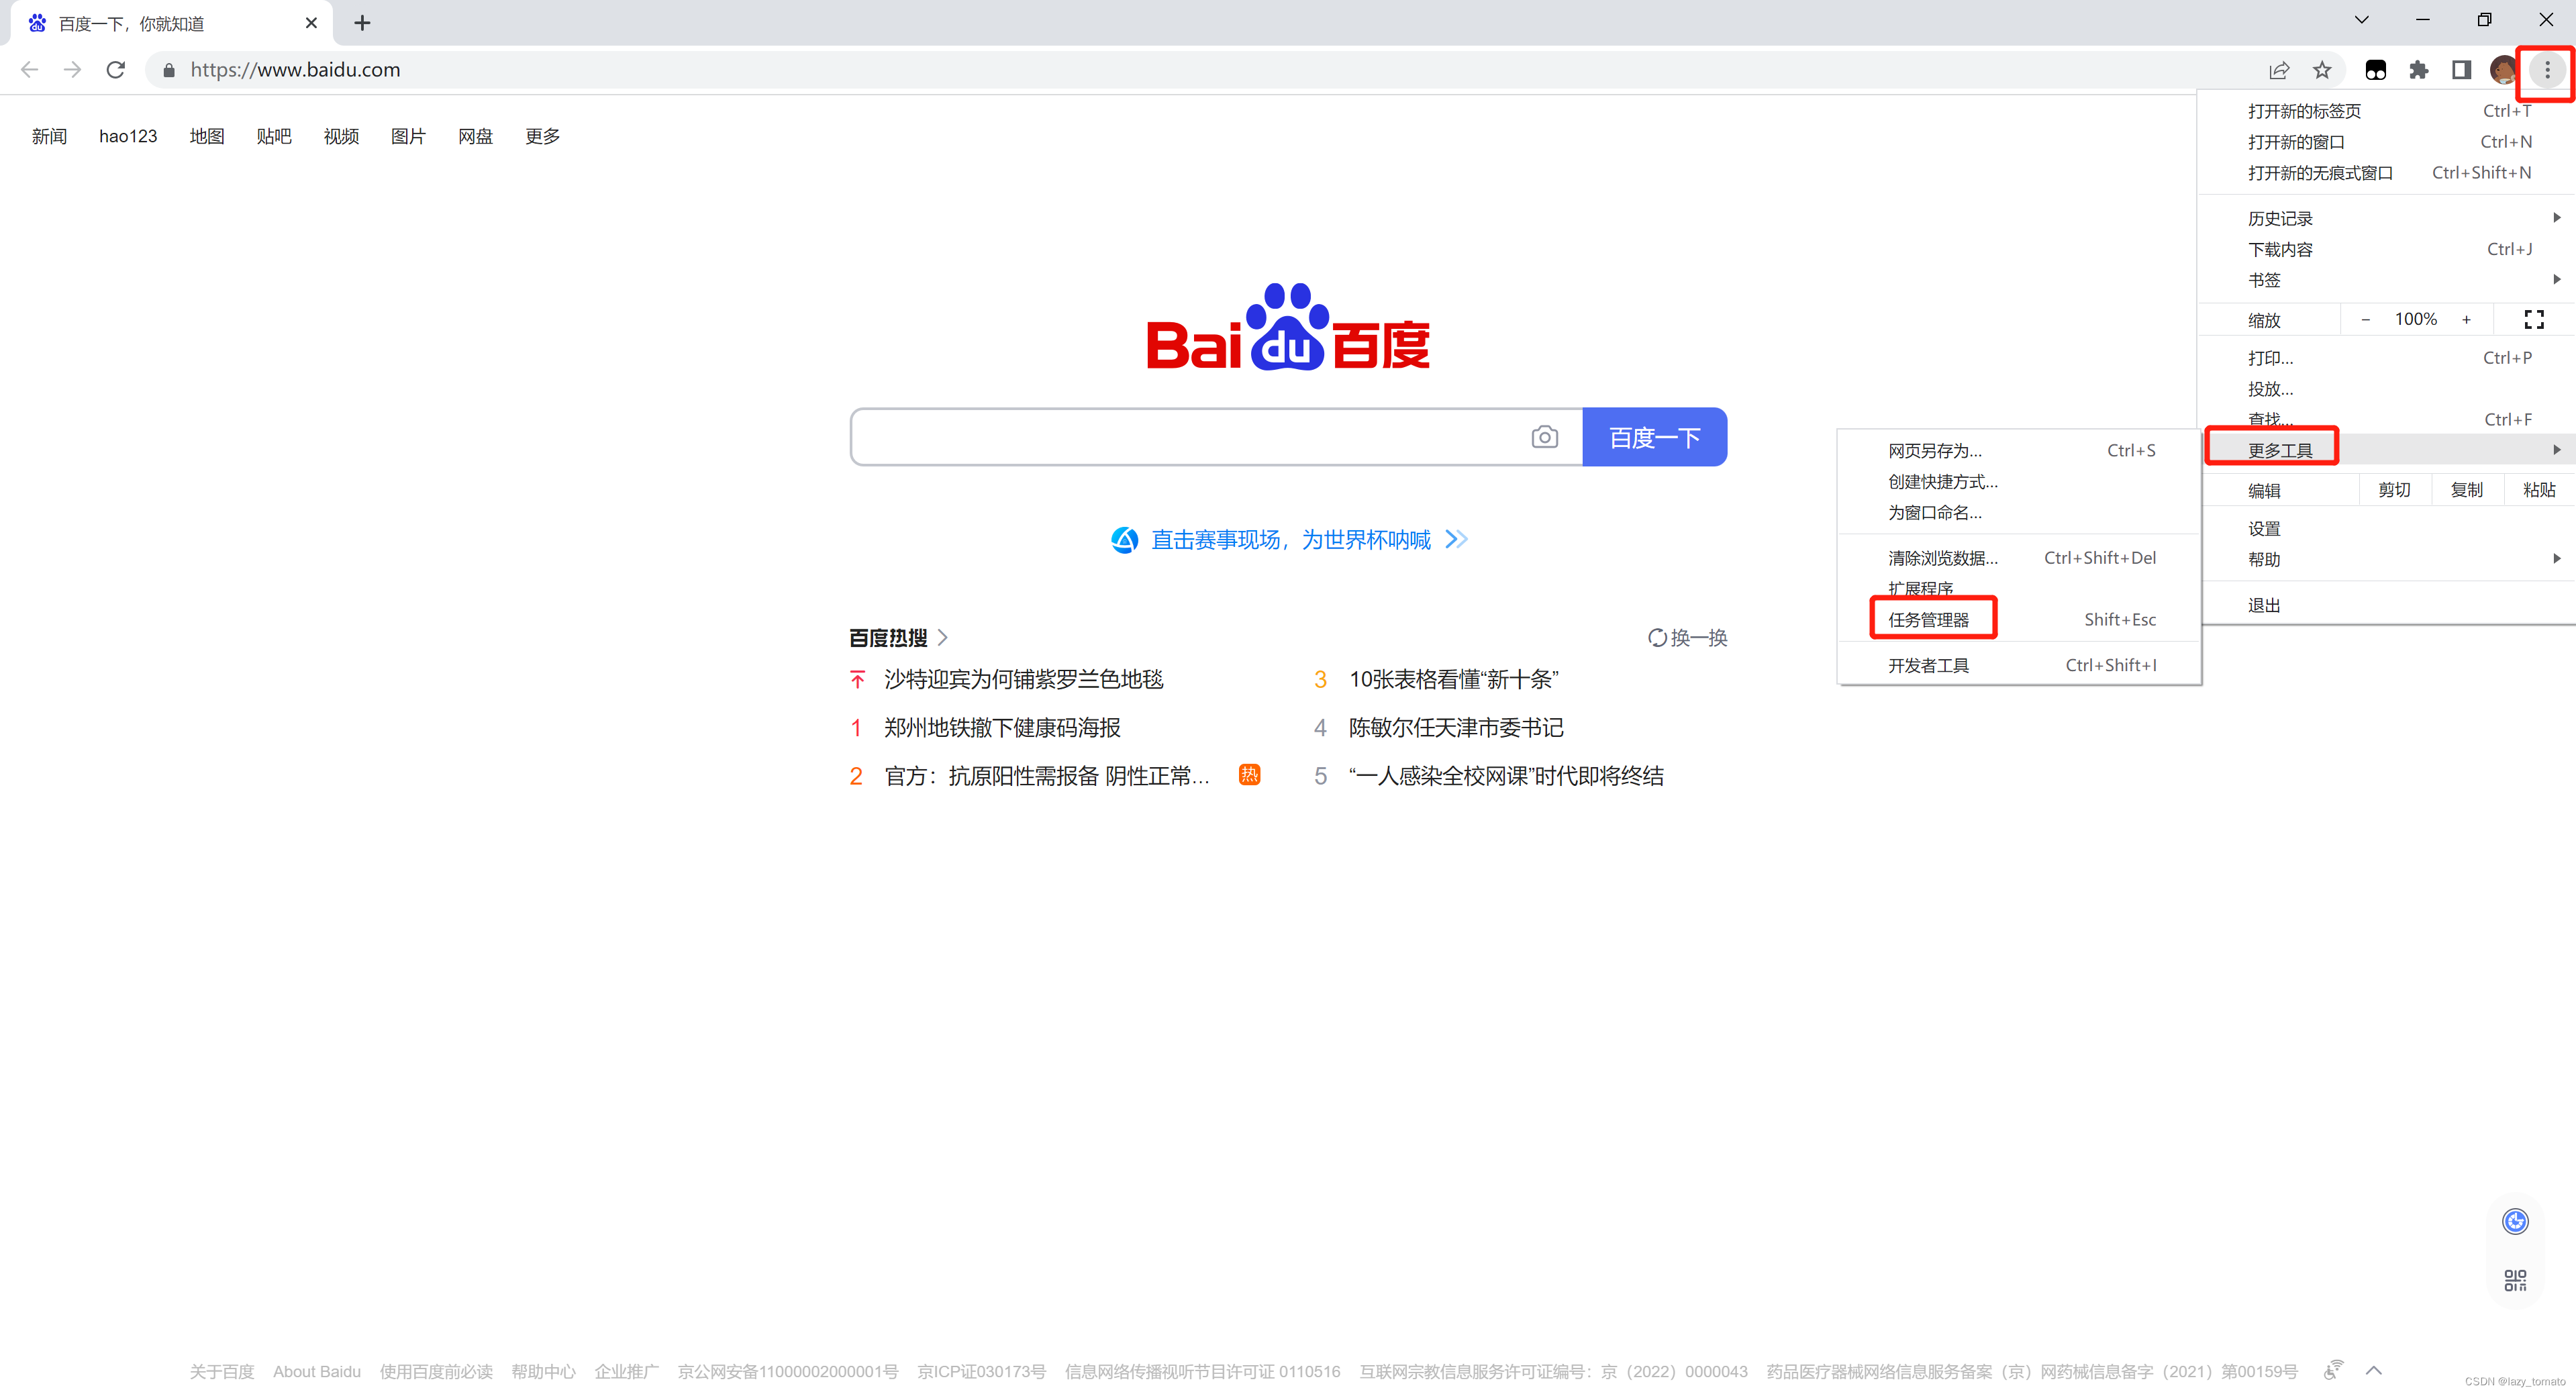Click the blue assistant icon above QR code
The height and width of the screenshot is (1394, 2576).
pos(2515,1221)
